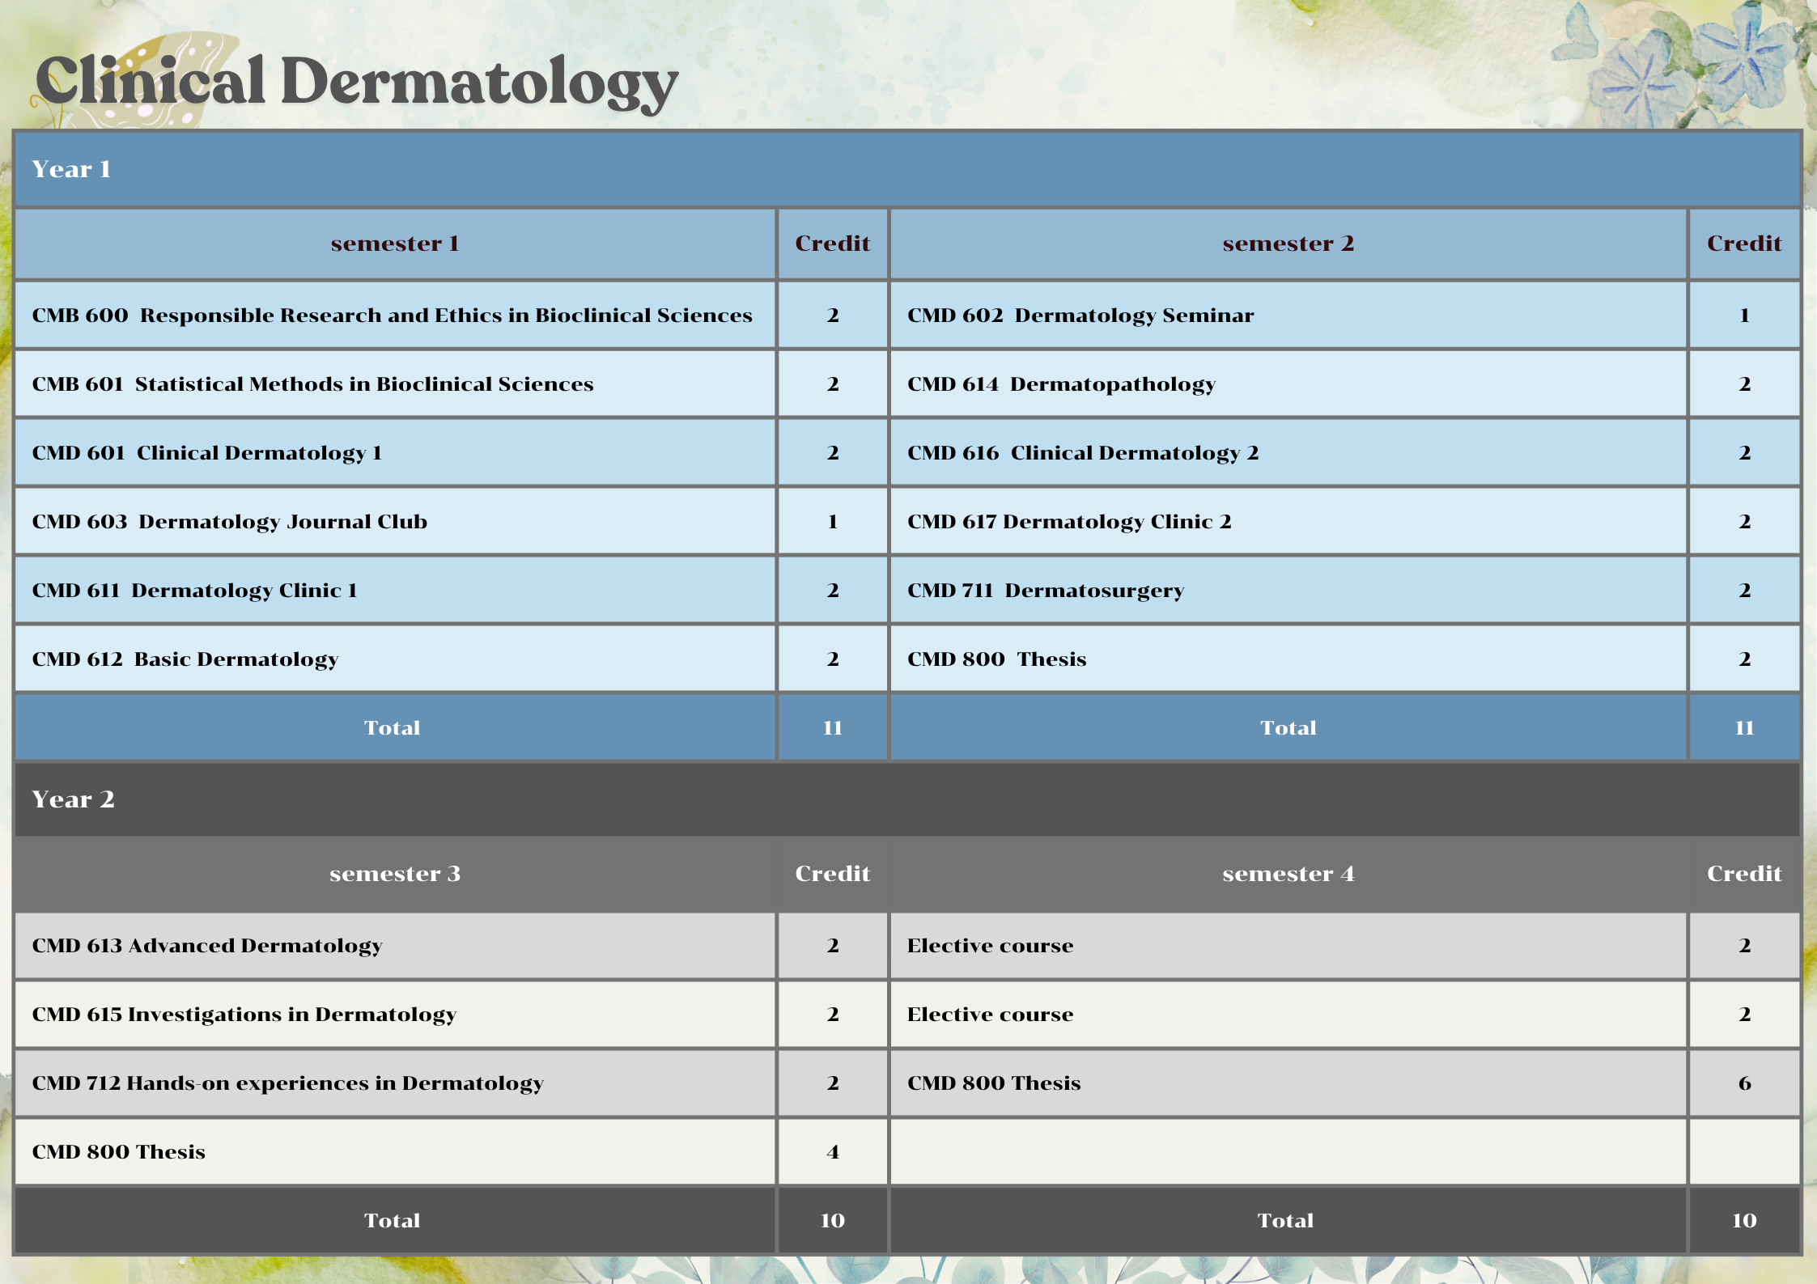Select CMB 600 Responsible Research course
Image resolution: width=1817 pixels, height=1284 pixels.
392,316
